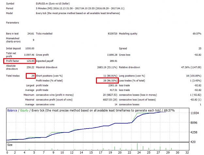Click the Modelling quality label
The width and height of the screenshot is (204, 155).
pos(128,34)
